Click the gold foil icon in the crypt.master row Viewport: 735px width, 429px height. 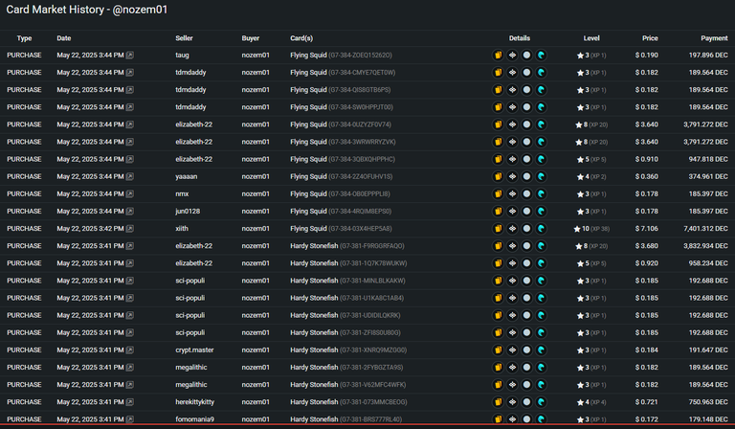(498, 350)
